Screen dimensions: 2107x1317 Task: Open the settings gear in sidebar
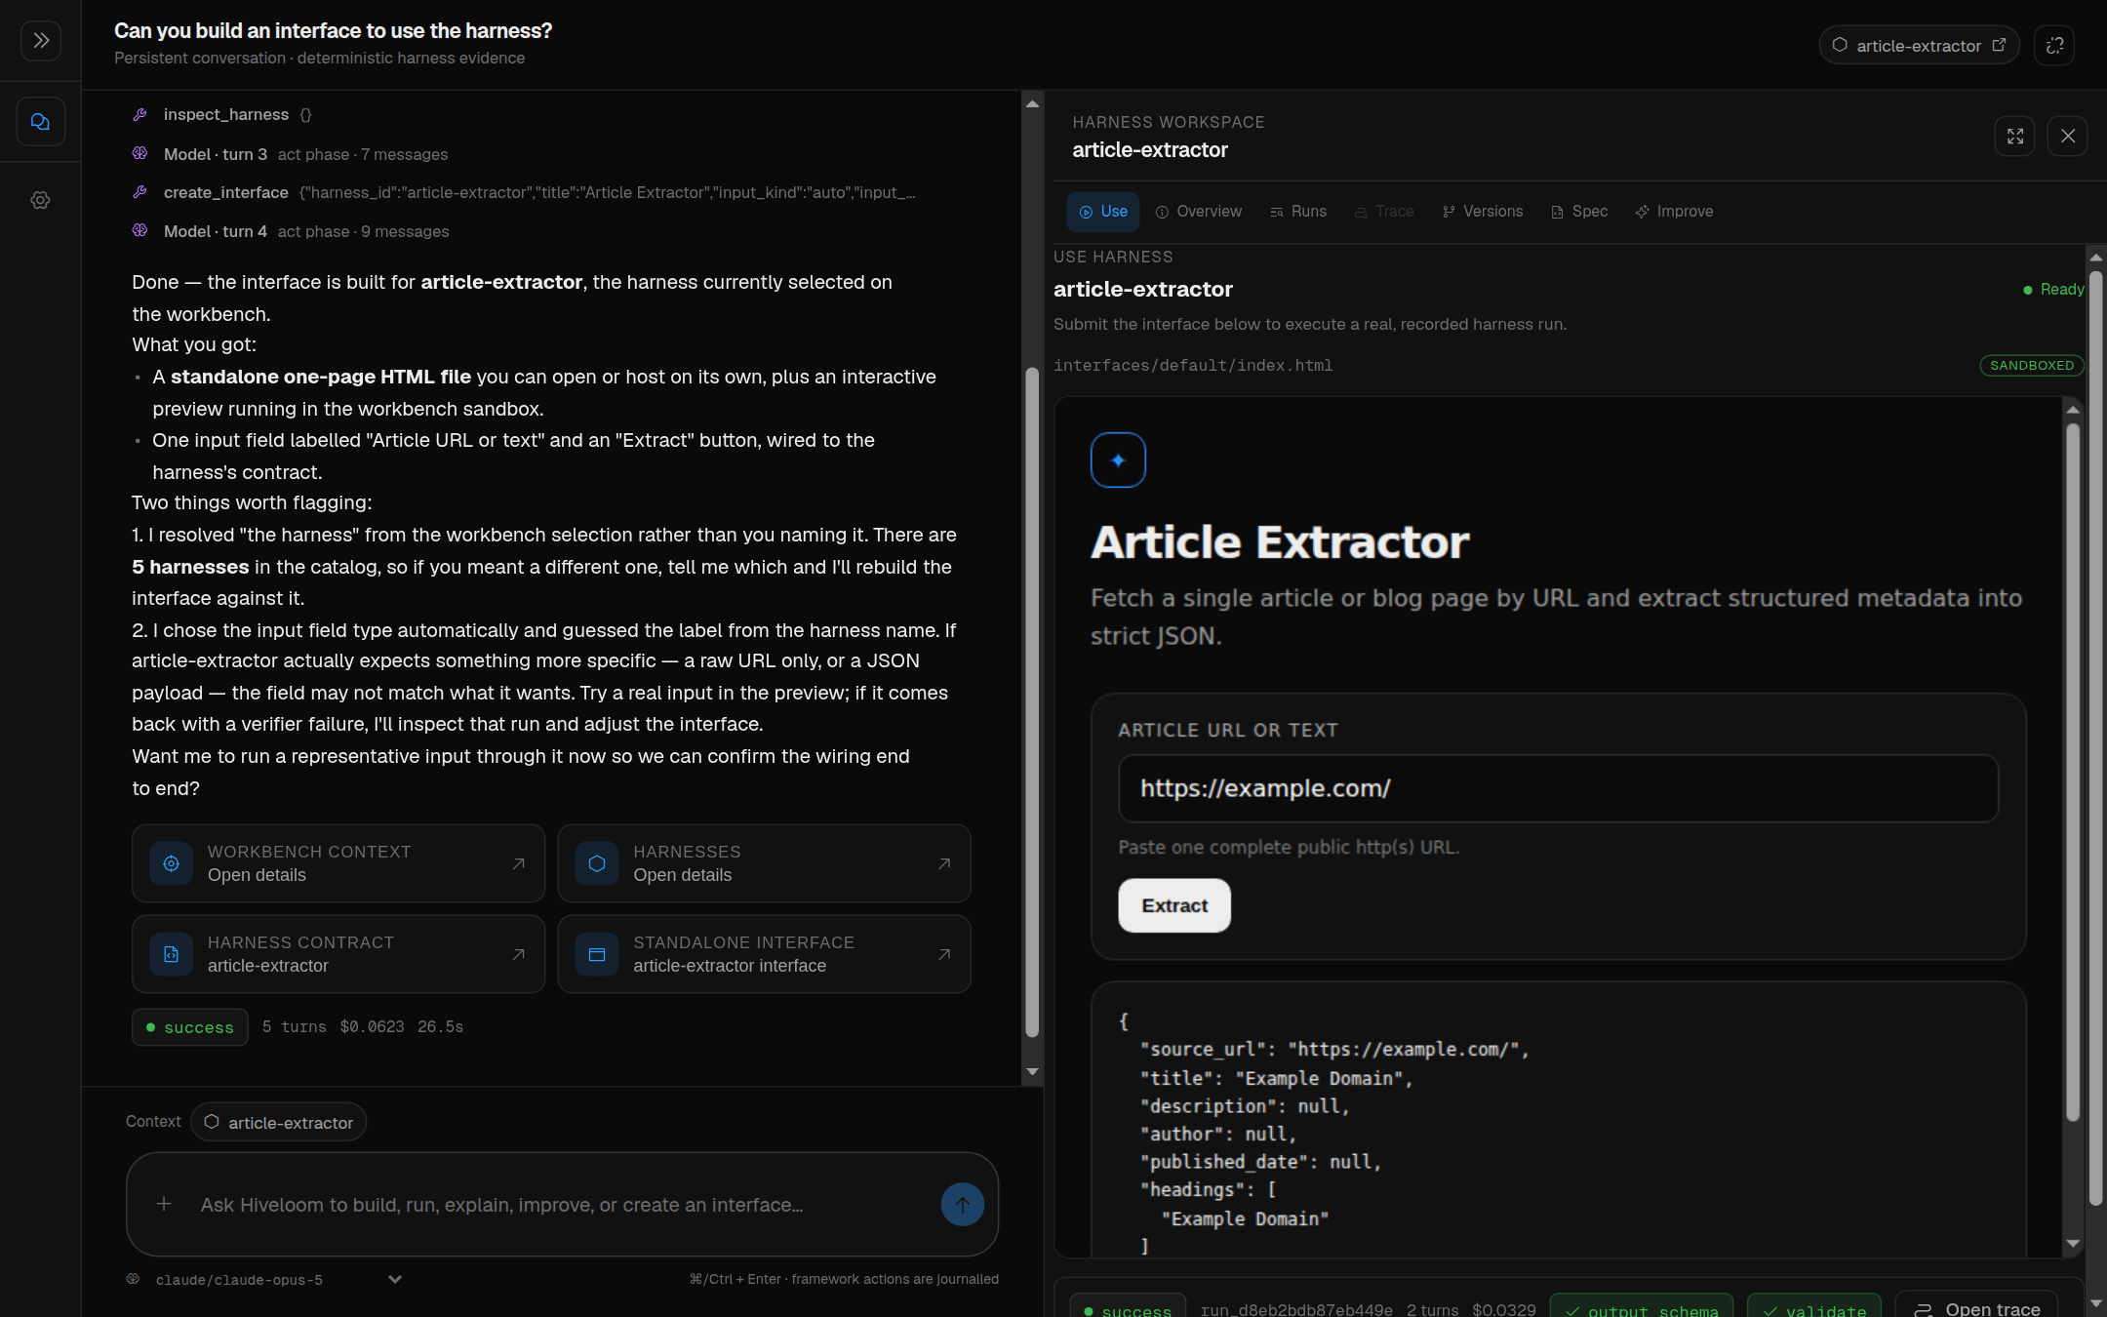[x=40, y=200]
